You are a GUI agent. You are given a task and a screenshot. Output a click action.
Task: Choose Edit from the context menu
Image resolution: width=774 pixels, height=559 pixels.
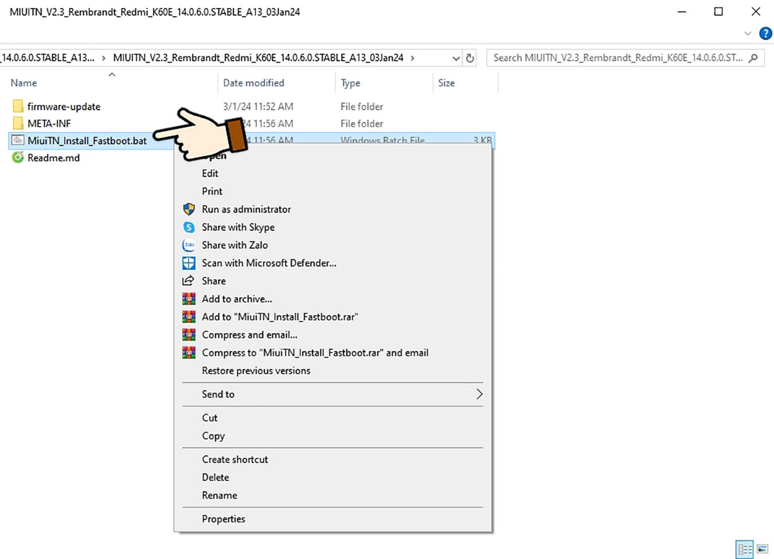(210, 173)
